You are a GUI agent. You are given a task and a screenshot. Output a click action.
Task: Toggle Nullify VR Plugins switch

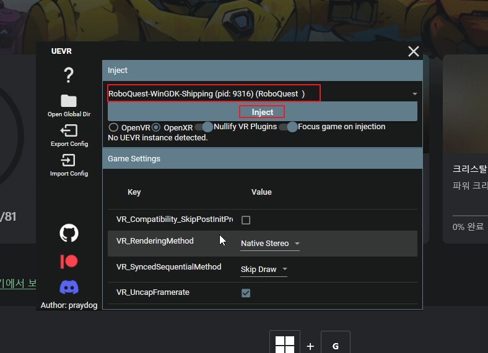pyautogui.click(x=204, y=127)
